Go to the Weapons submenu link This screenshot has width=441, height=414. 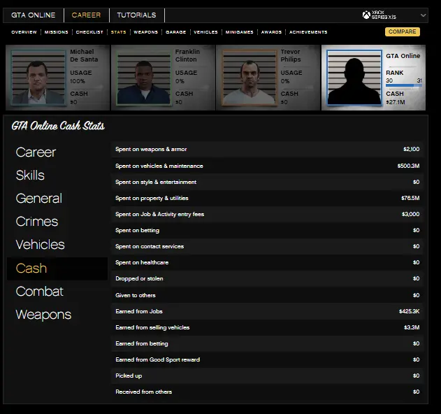click(145, 32)
